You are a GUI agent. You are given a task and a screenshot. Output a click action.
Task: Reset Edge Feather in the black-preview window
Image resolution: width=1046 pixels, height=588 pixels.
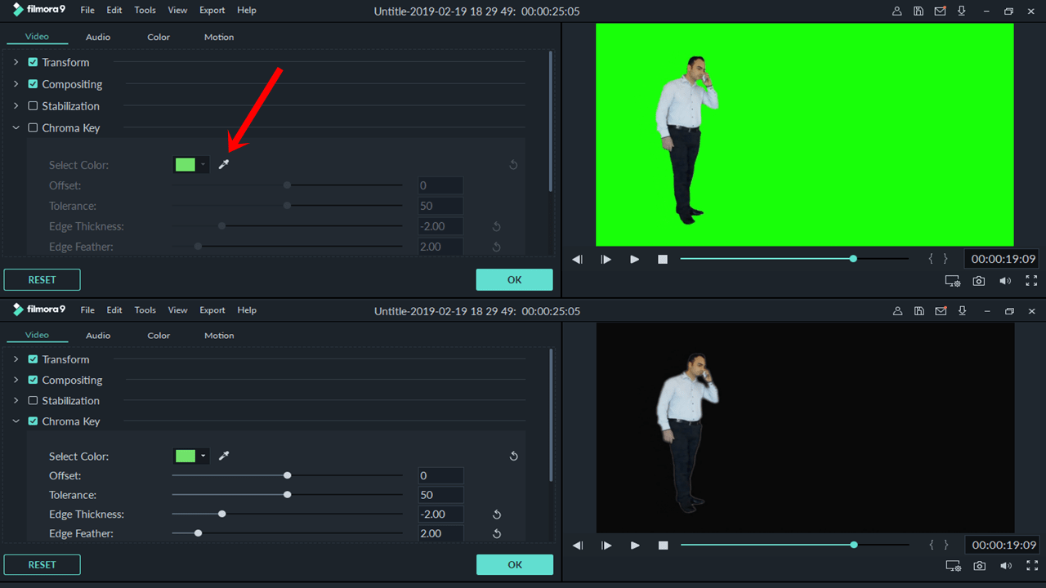(496, 534)
